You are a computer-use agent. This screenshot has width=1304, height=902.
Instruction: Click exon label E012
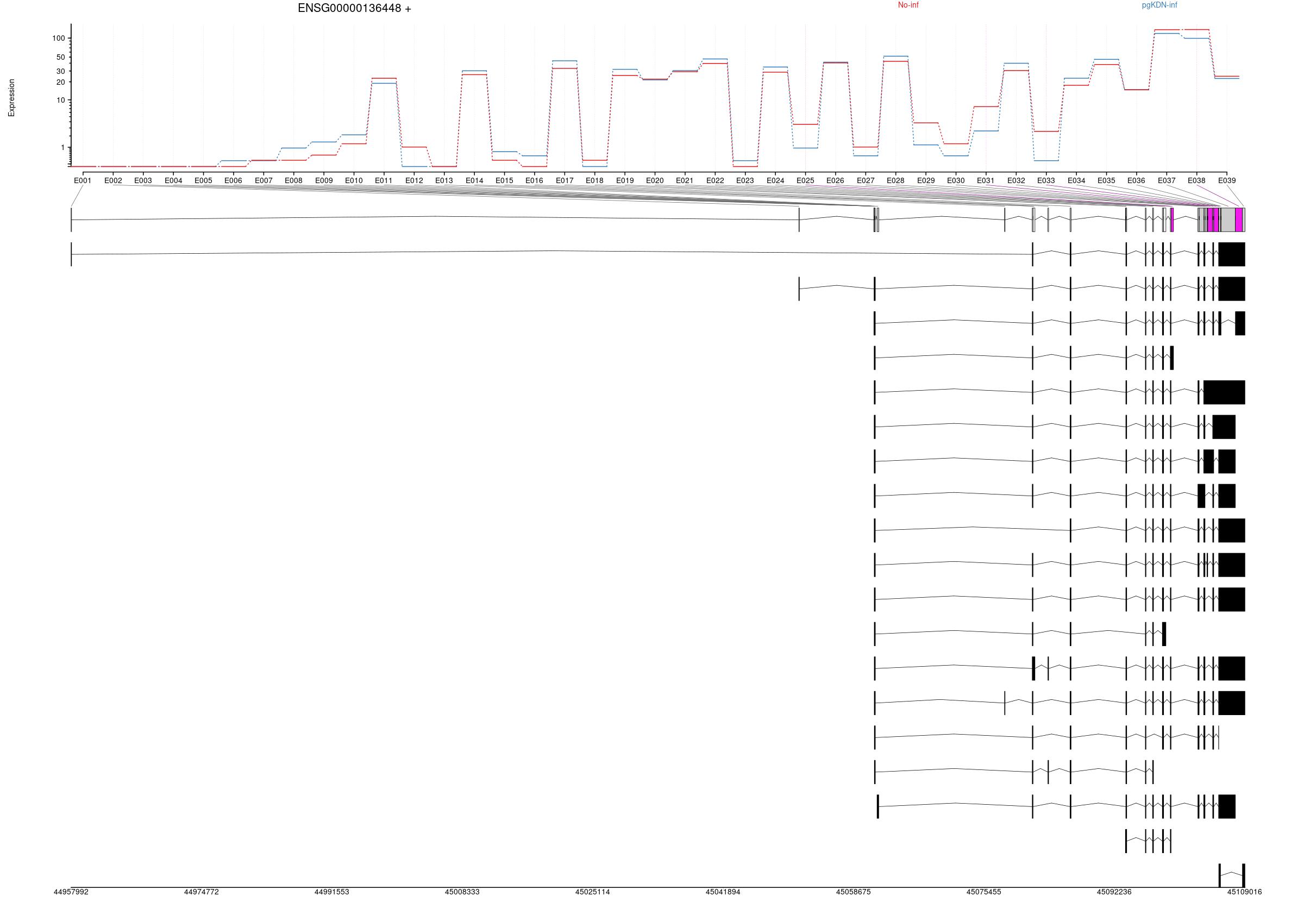pyautogui.click(x=414, y=181)
